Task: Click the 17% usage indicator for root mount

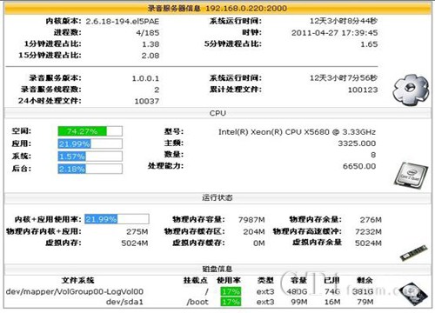Action: [x=231, y=291]
